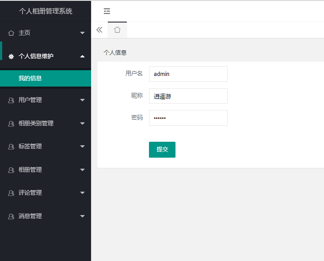324x261 pixels.
Task: Click the user icon beside 标签管理
Action: click(x=11, y=147)
